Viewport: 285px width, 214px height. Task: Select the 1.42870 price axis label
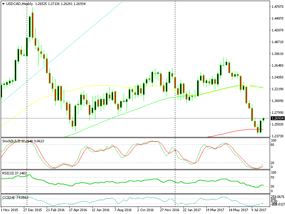pos(278,30)
